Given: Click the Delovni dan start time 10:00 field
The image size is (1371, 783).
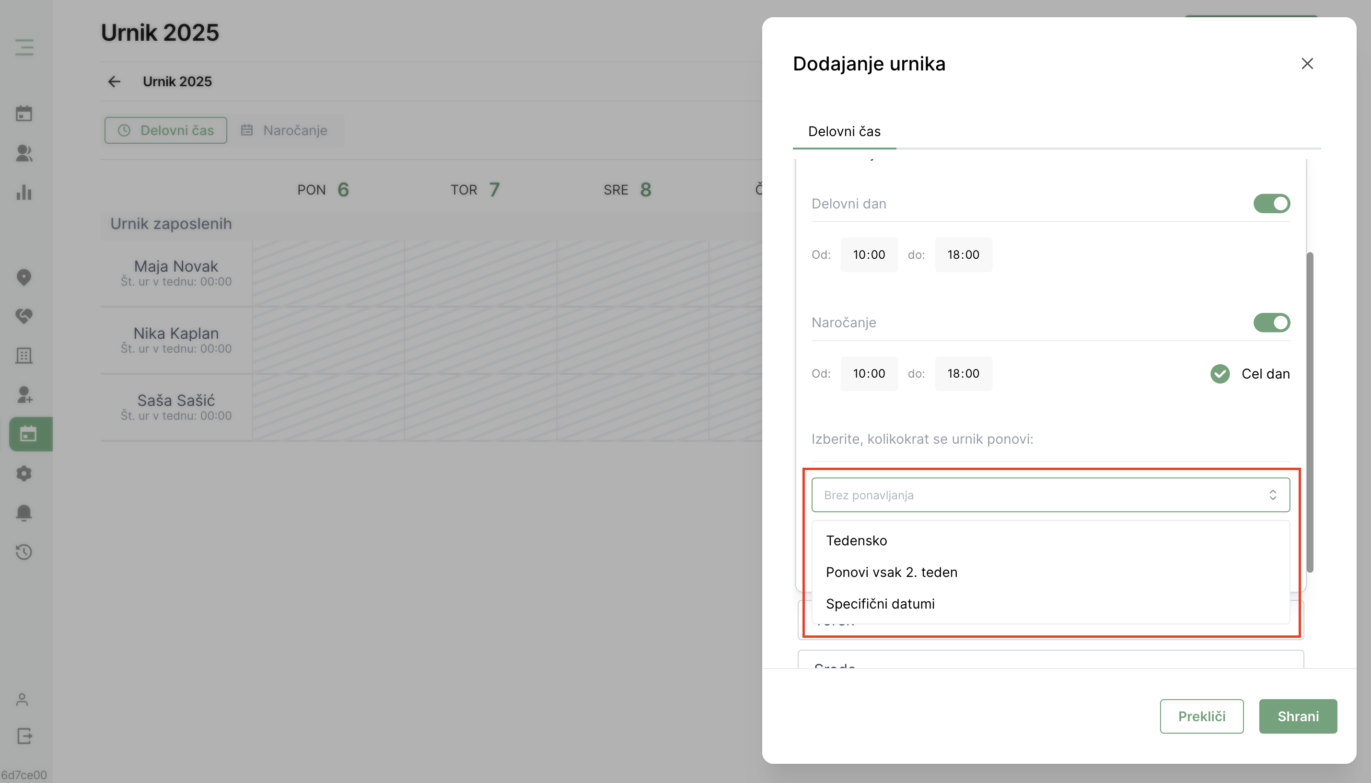Looking at the screenshot, I should (869, 255).
